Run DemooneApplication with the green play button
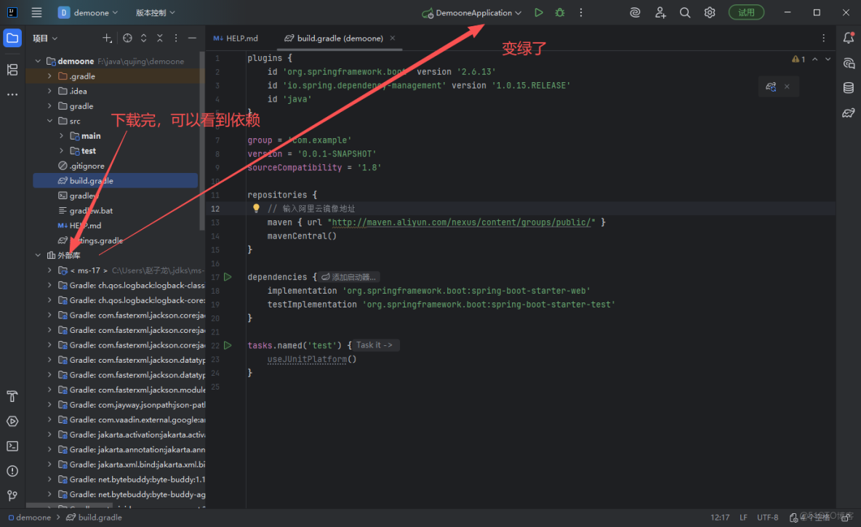 click(x=538, y=12)
